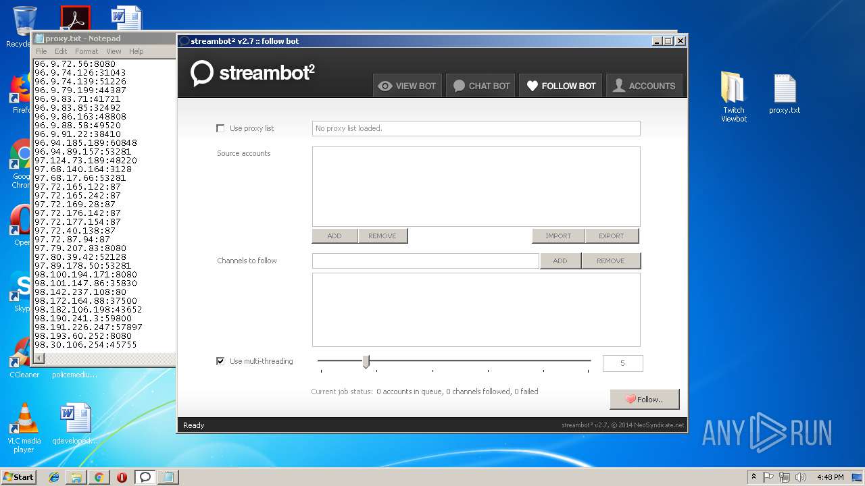Click REMOVE under Source accounts
The image size is (865, 486).
tap(382, 236)
